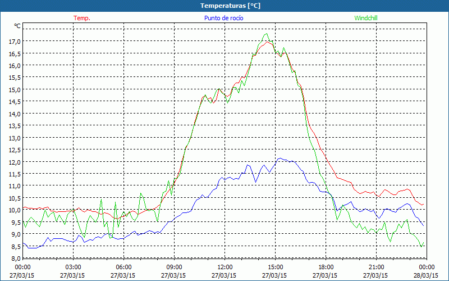Viewport: 449px width, 281px height.
Task: Click the 12:00 time axis label
Action: point(225,267)
